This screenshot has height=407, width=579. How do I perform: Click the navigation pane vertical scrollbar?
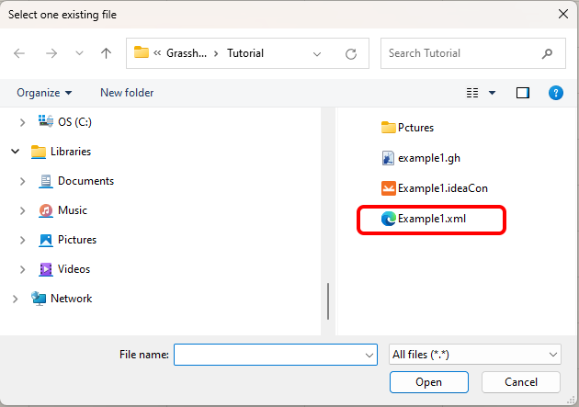(328, 300)
